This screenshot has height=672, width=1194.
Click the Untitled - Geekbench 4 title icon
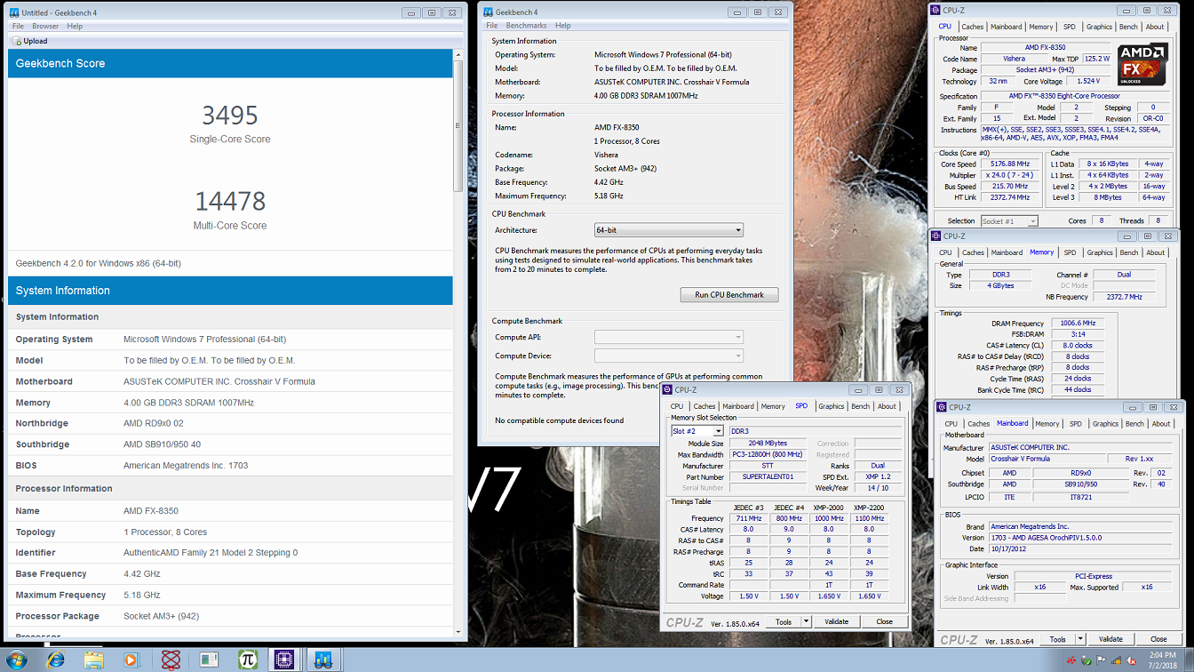pyautogui.click(x=15, y=12)
